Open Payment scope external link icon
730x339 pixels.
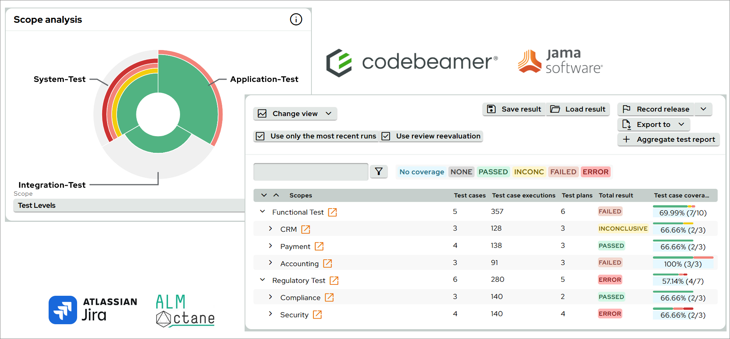pyautogui.click(x=319, y=246)
